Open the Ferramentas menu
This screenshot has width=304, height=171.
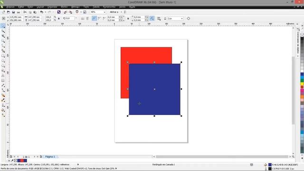pyautogui.click(x=109, y=7)
